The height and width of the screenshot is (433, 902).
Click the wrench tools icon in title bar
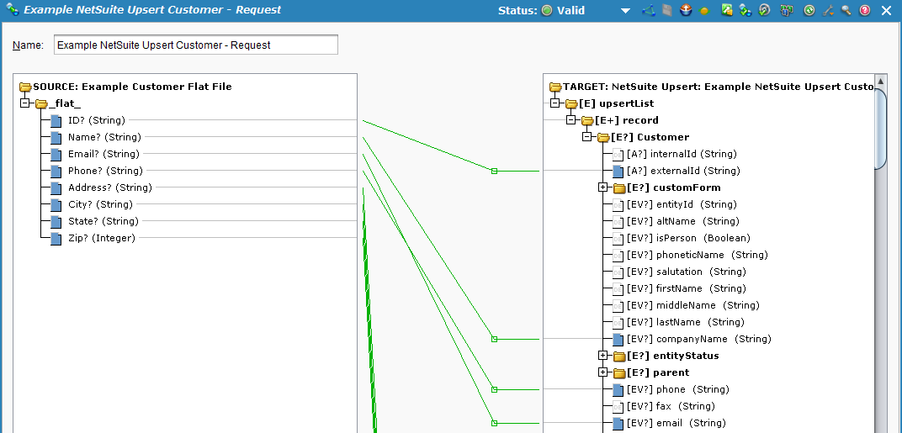[x=827, y=10]
